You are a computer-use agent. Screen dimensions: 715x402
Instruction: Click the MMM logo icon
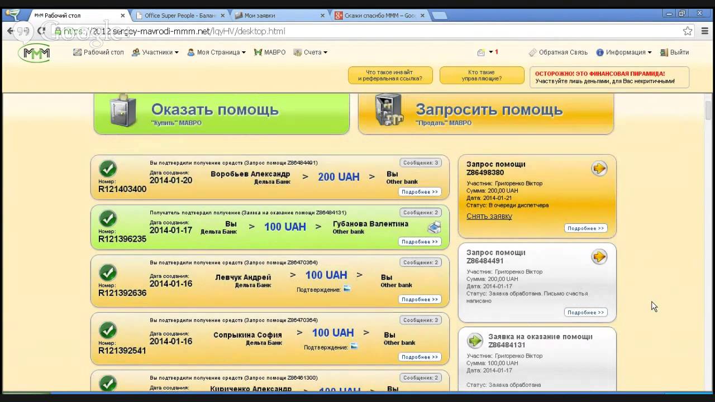35,52
